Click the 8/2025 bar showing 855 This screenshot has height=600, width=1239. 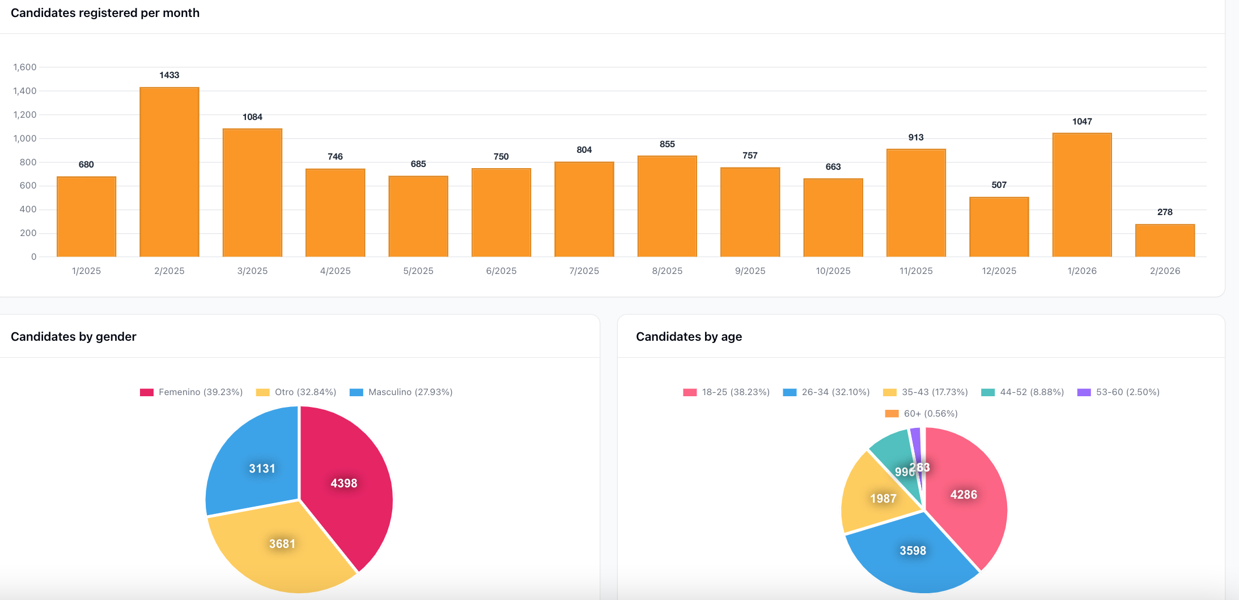667,207
